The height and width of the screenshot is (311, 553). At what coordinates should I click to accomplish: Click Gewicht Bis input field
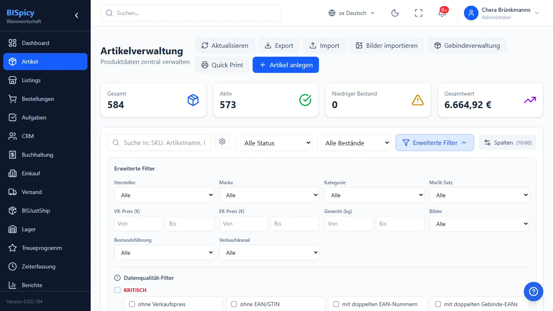pyautogui.click(x=400, y=224)
